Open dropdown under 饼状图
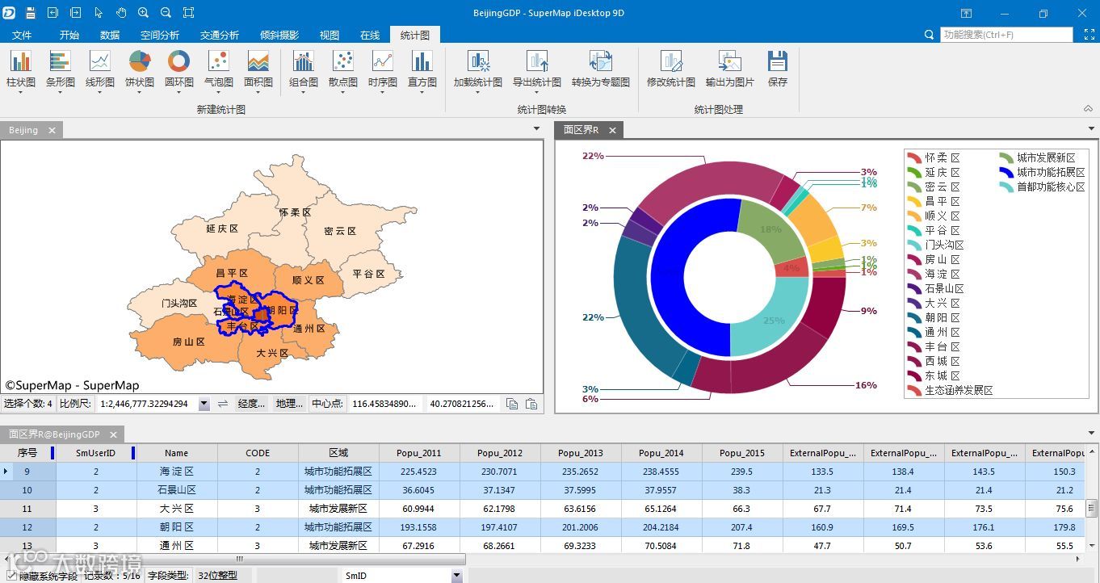Image resolution: width=1100 pixels, height=583 pixels. pos(139,92)
